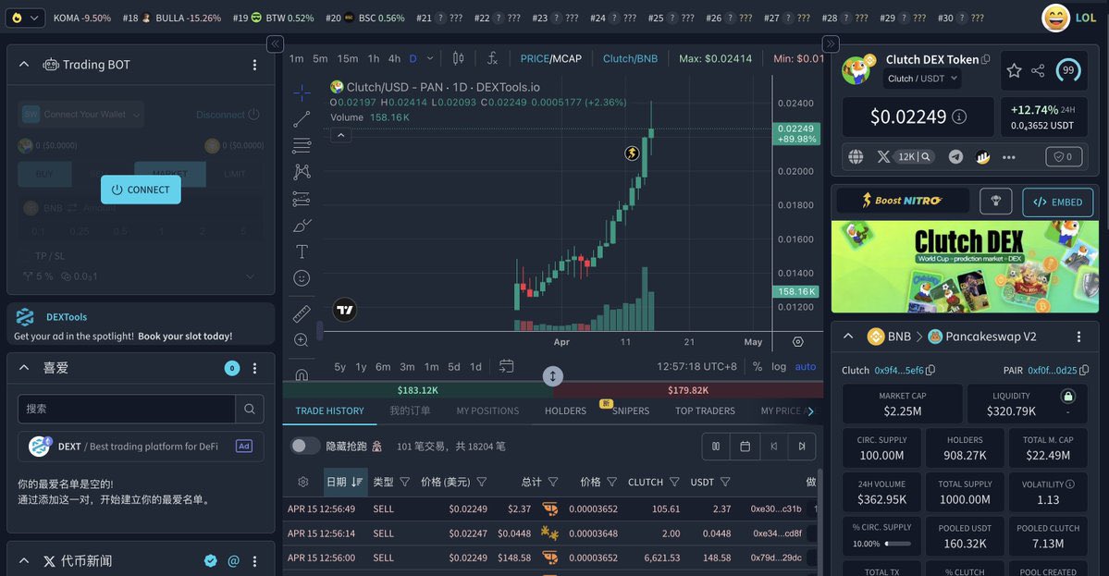Select the crosshair cursor tool
The height and width of the screenshot is (576, 1109).
(302, 92)
